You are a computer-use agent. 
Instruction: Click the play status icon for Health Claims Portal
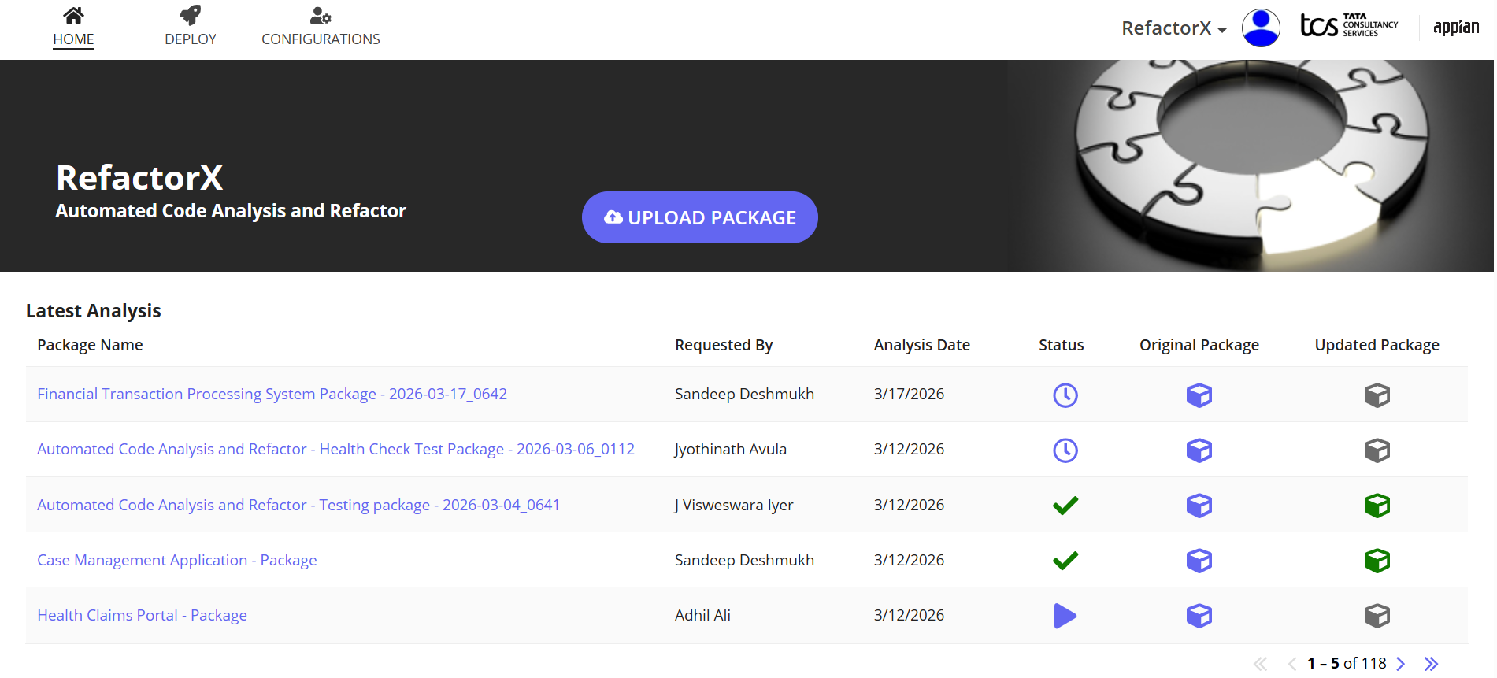tap(1065, 616)
